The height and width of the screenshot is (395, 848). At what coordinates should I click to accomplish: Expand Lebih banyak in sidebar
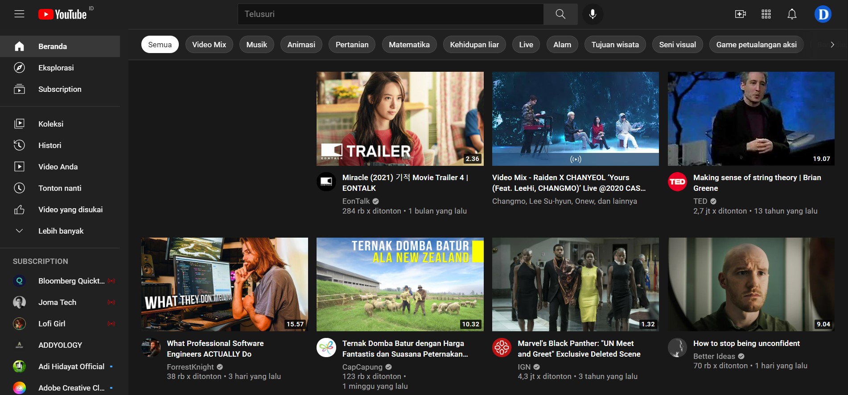click(x=60, y=231)
